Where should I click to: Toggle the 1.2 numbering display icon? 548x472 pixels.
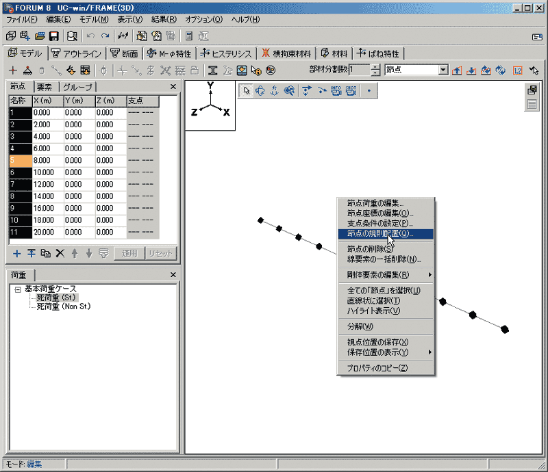pyautogui.click(x=517, y=70)
